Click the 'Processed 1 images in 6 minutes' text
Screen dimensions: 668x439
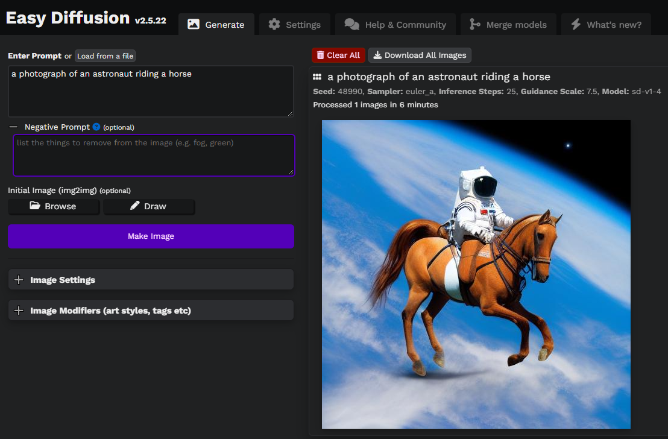pyautogui.click(x=376, y=105)
